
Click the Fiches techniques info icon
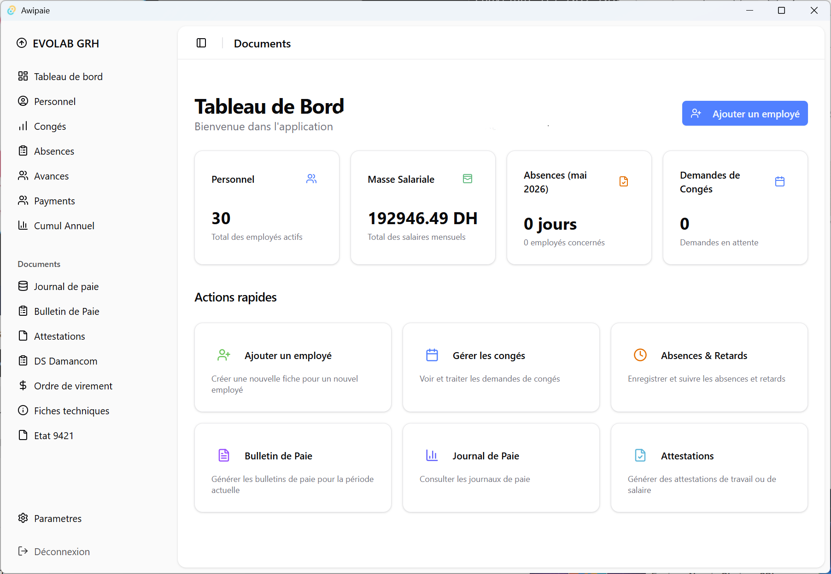[23, 410]
